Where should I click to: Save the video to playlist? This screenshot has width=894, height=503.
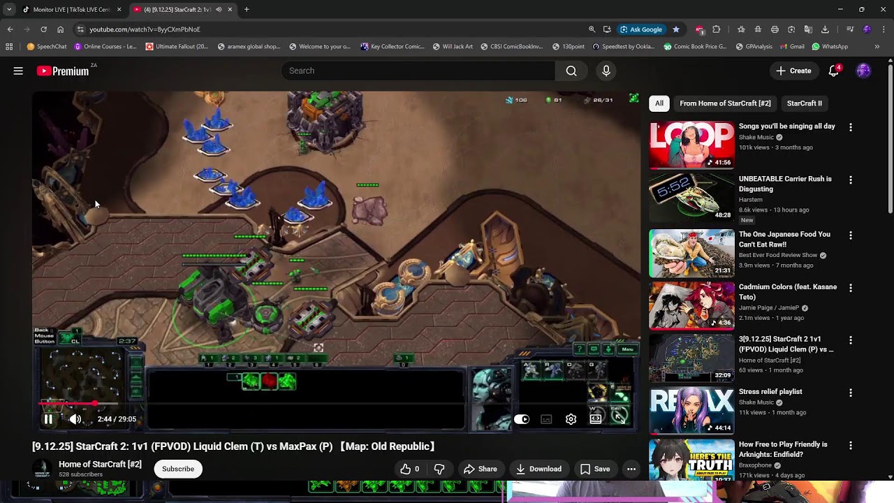coord(595,469)
